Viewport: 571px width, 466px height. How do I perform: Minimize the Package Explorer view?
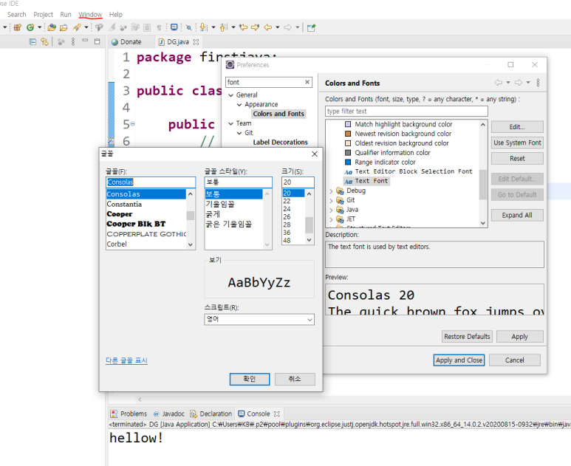[85, 41]
